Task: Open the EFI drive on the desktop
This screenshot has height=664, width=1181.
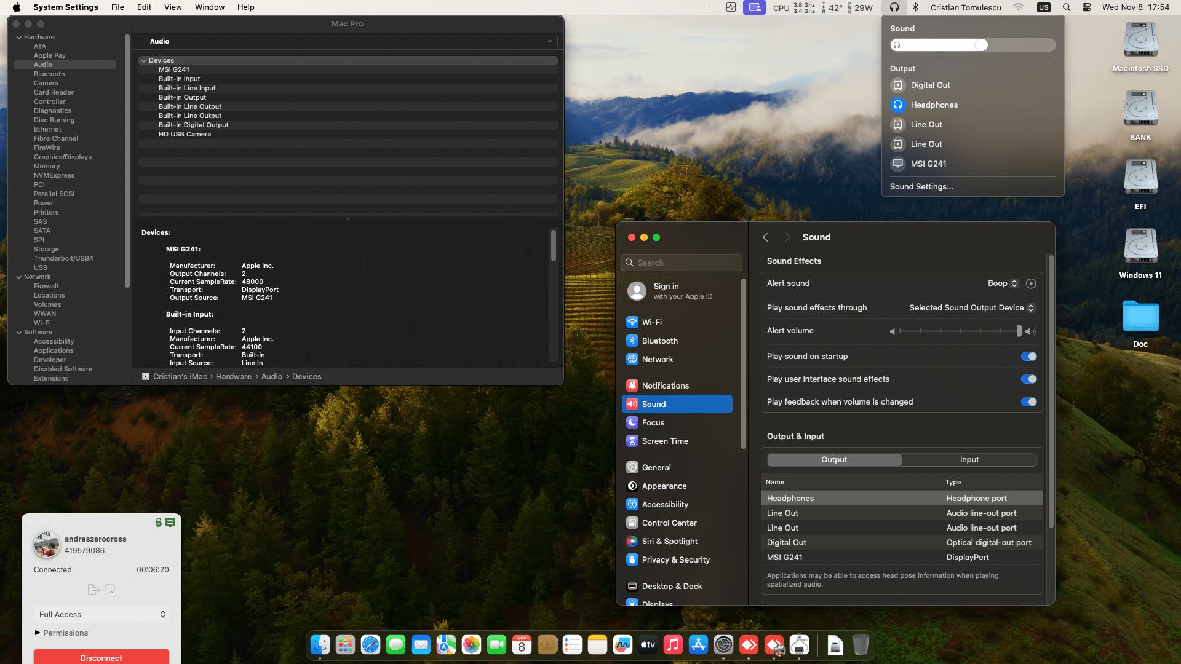Action: (x=1140, y=184)
